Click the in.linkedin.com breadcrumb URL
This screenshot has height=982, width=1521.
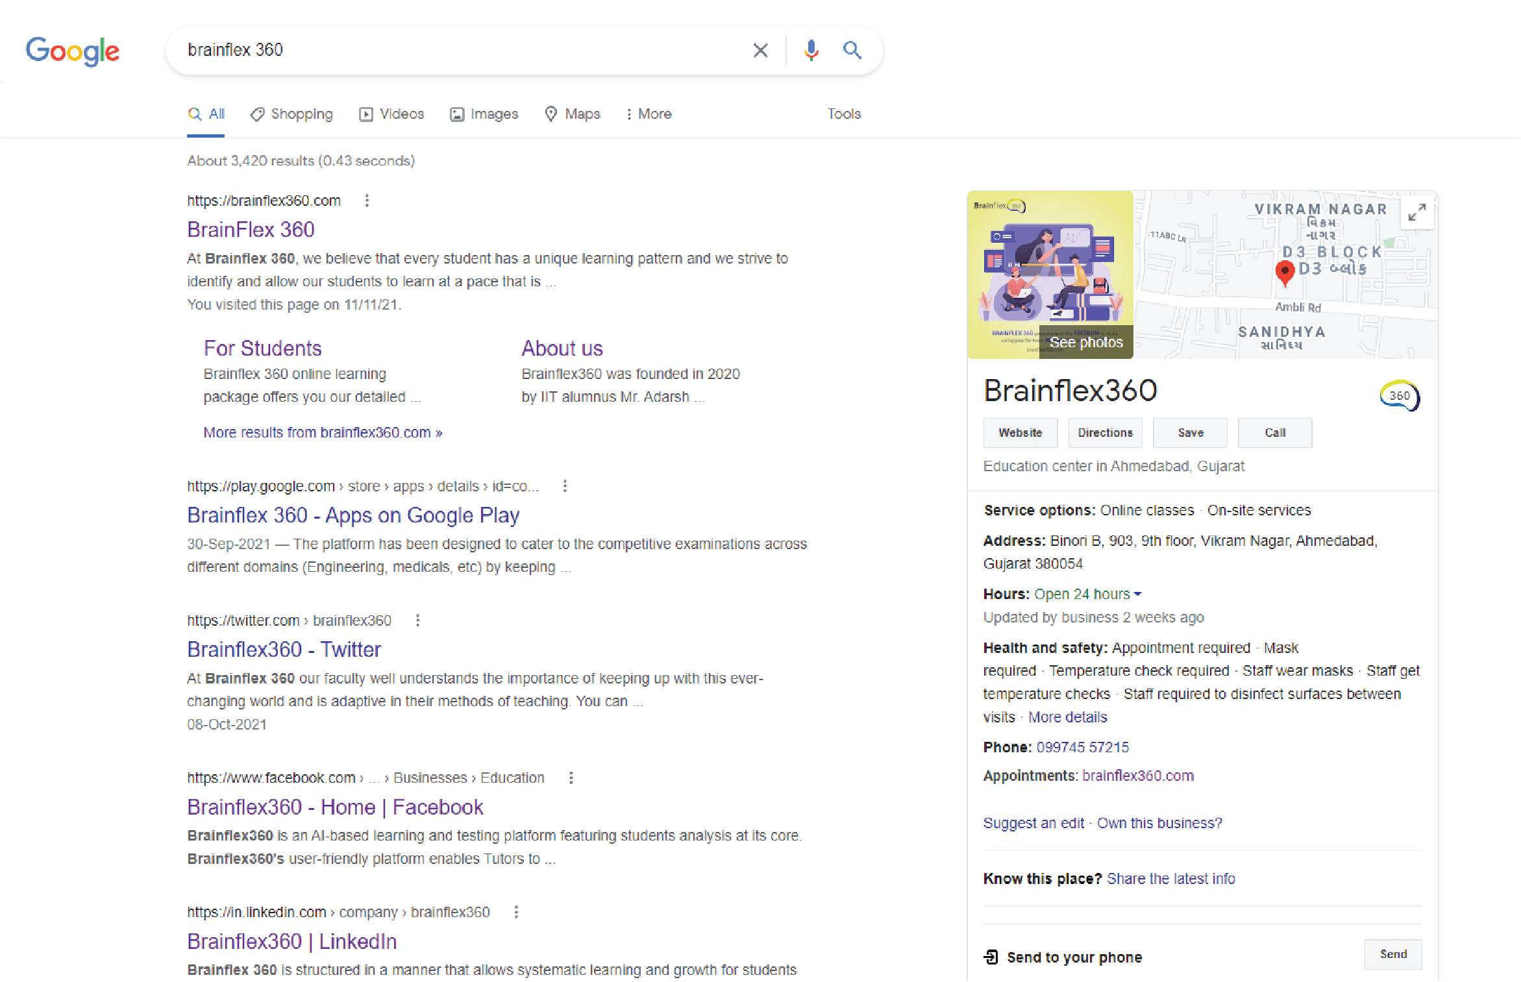point(338,912)
